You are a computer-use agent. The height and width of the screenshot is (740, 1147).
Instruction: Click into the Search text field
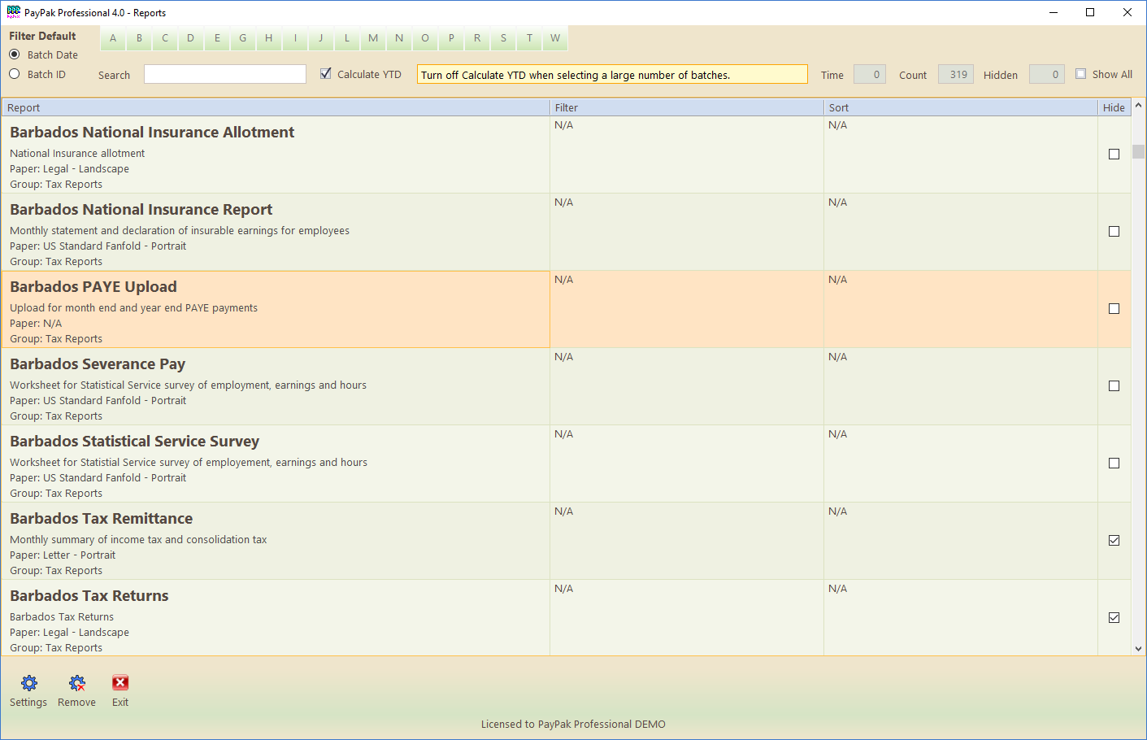(x=225, y=74)
